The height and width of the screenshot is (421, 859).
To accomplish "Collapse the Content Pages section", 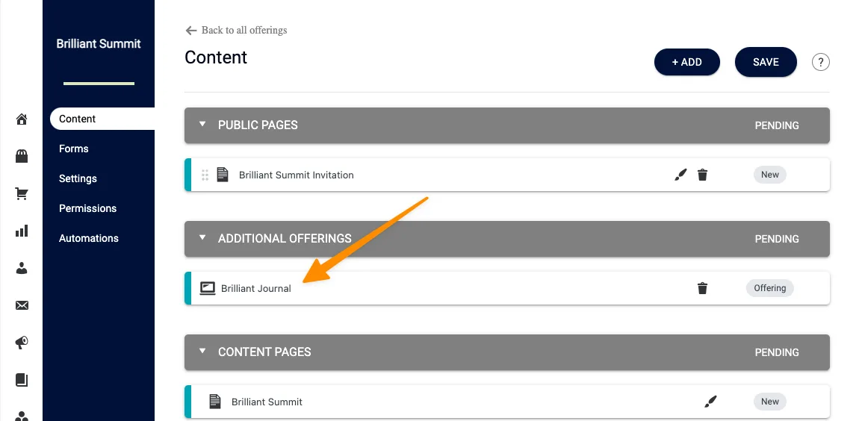I will pyautogui.click(x=202, y=352).
